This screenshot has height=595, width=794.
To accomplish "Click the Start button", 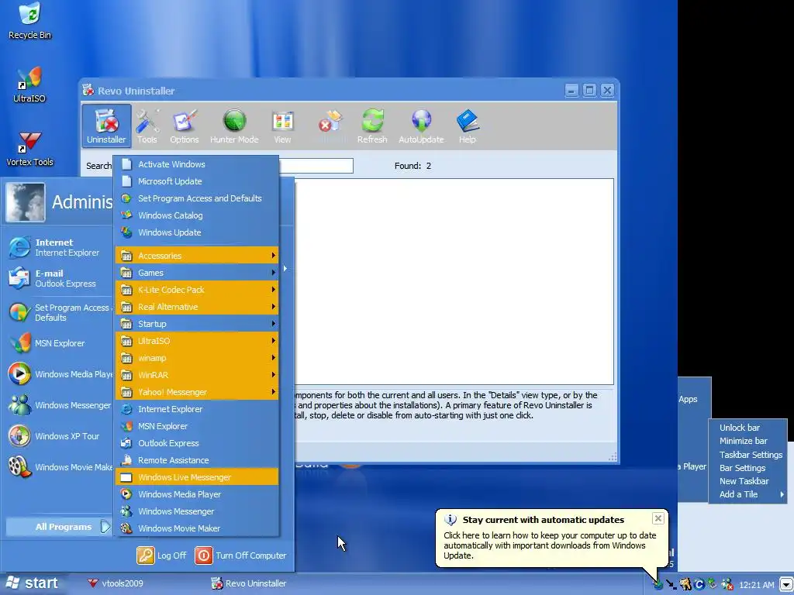I will point(31,583).
